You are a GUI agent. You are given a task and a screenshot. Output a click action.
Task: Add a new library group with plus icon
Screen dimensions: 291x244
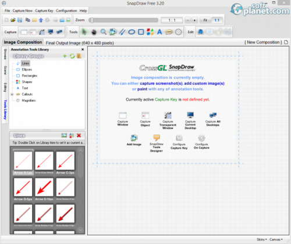tap(65, 56)
